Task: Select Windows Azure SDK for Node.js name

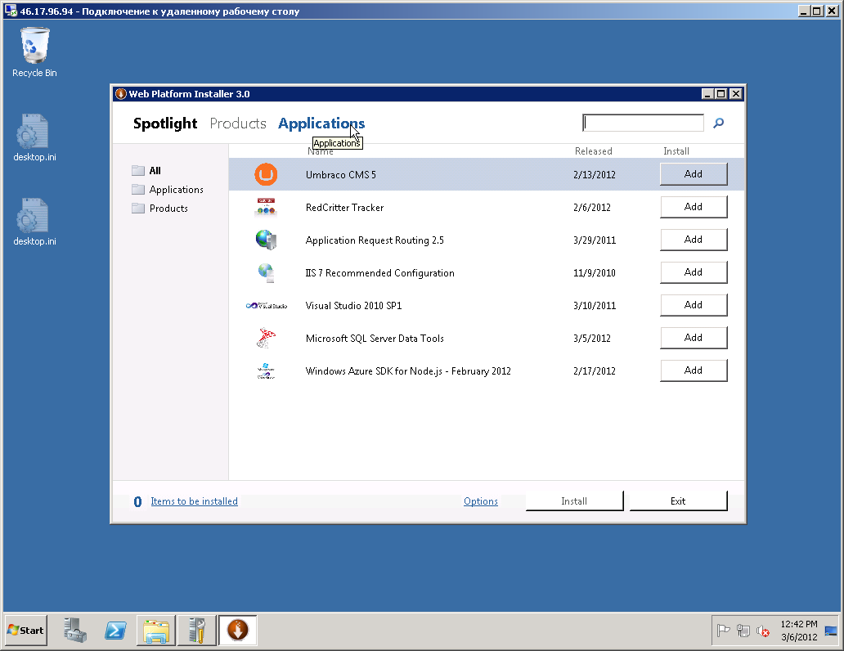Action: [x=408, y=371]
